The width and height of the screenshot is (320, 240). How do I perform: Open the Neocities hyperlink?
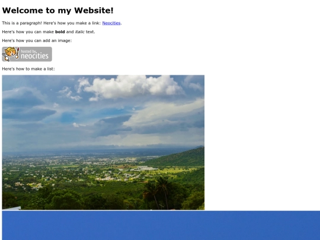coord(111,23)
